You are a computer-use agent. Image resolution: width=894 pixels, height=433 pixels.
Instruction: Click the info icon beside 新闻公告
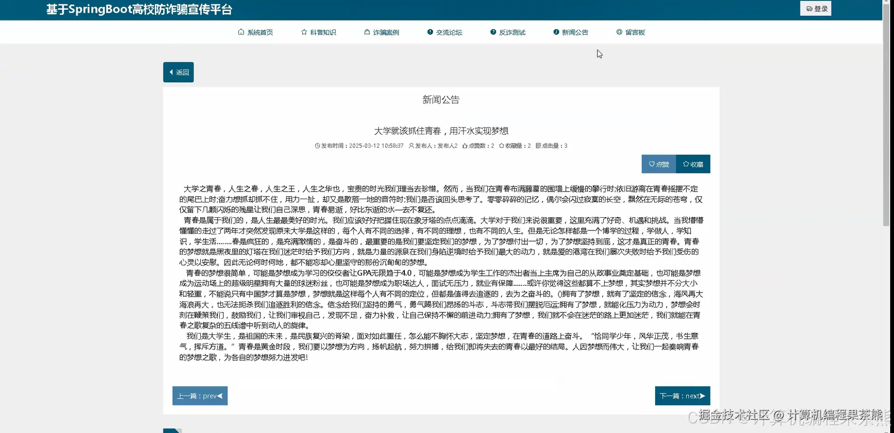[555, 32]
